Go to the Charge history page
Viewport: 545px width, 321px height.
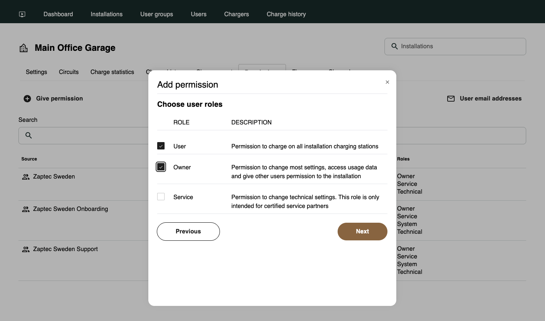pos(286,14)
